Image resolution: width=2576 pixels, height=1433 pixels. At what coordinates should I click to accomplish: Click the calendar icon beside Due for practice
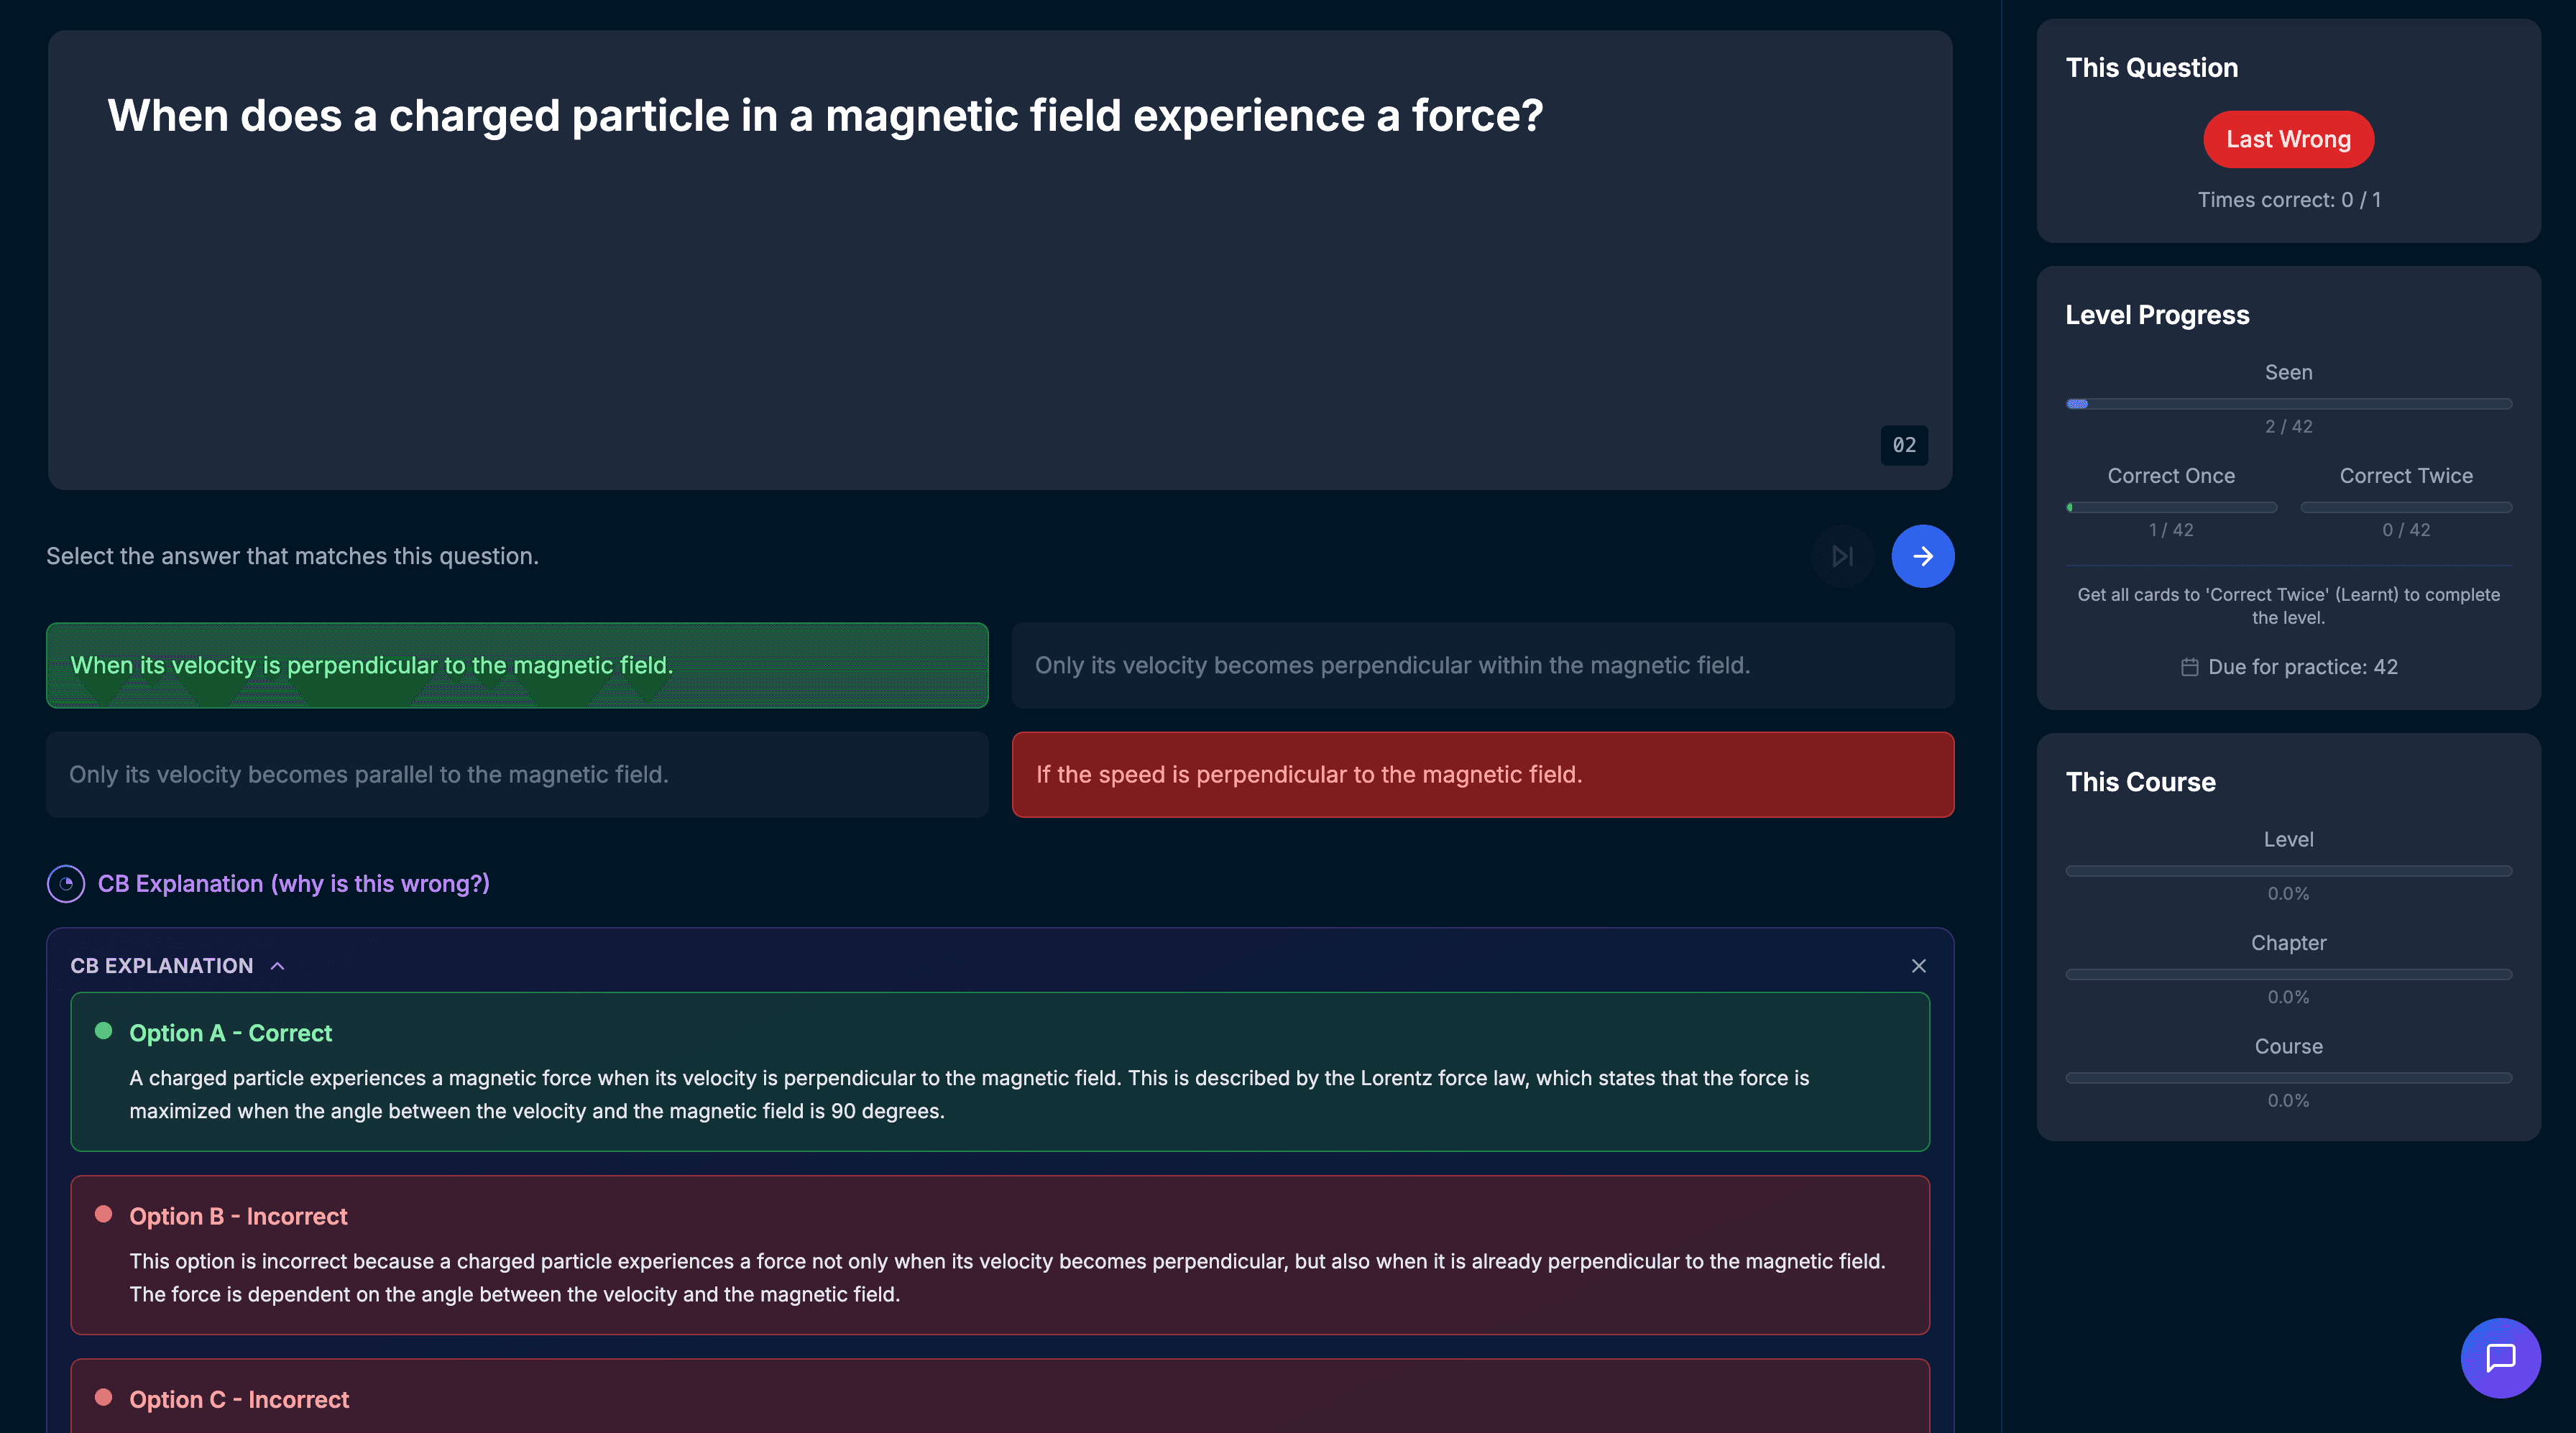(x=2189, y=667)
